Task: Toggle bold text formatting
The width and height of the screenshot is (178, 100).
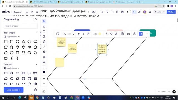Action: [x=79, y=34]
